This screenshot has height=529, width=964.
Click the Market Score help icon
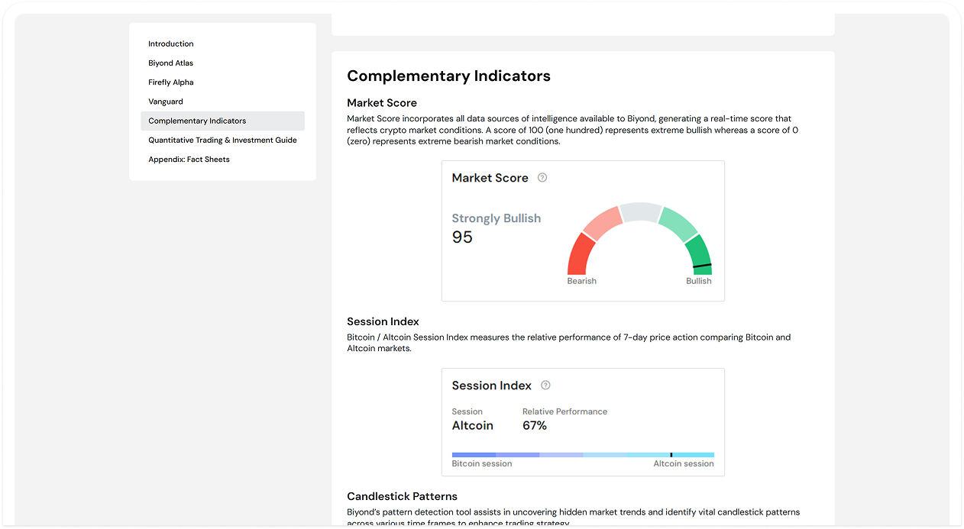542,178
